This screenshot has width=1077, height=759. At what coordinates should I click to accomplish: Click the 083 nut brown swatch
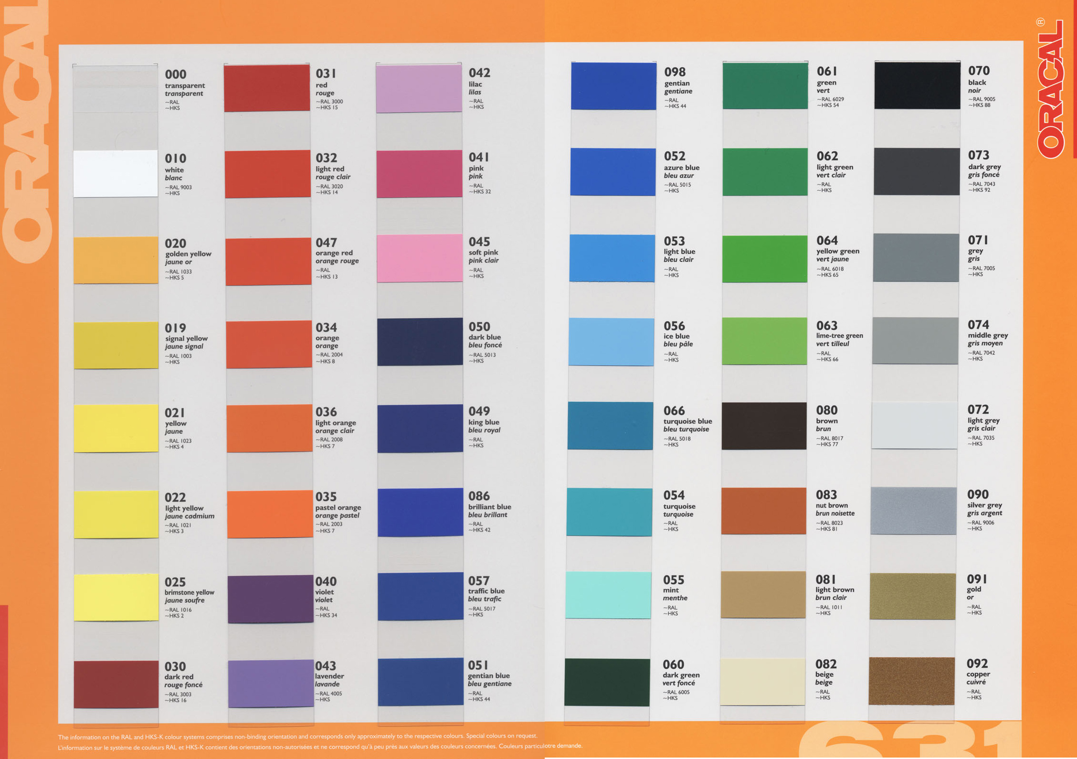coord(763,511)
